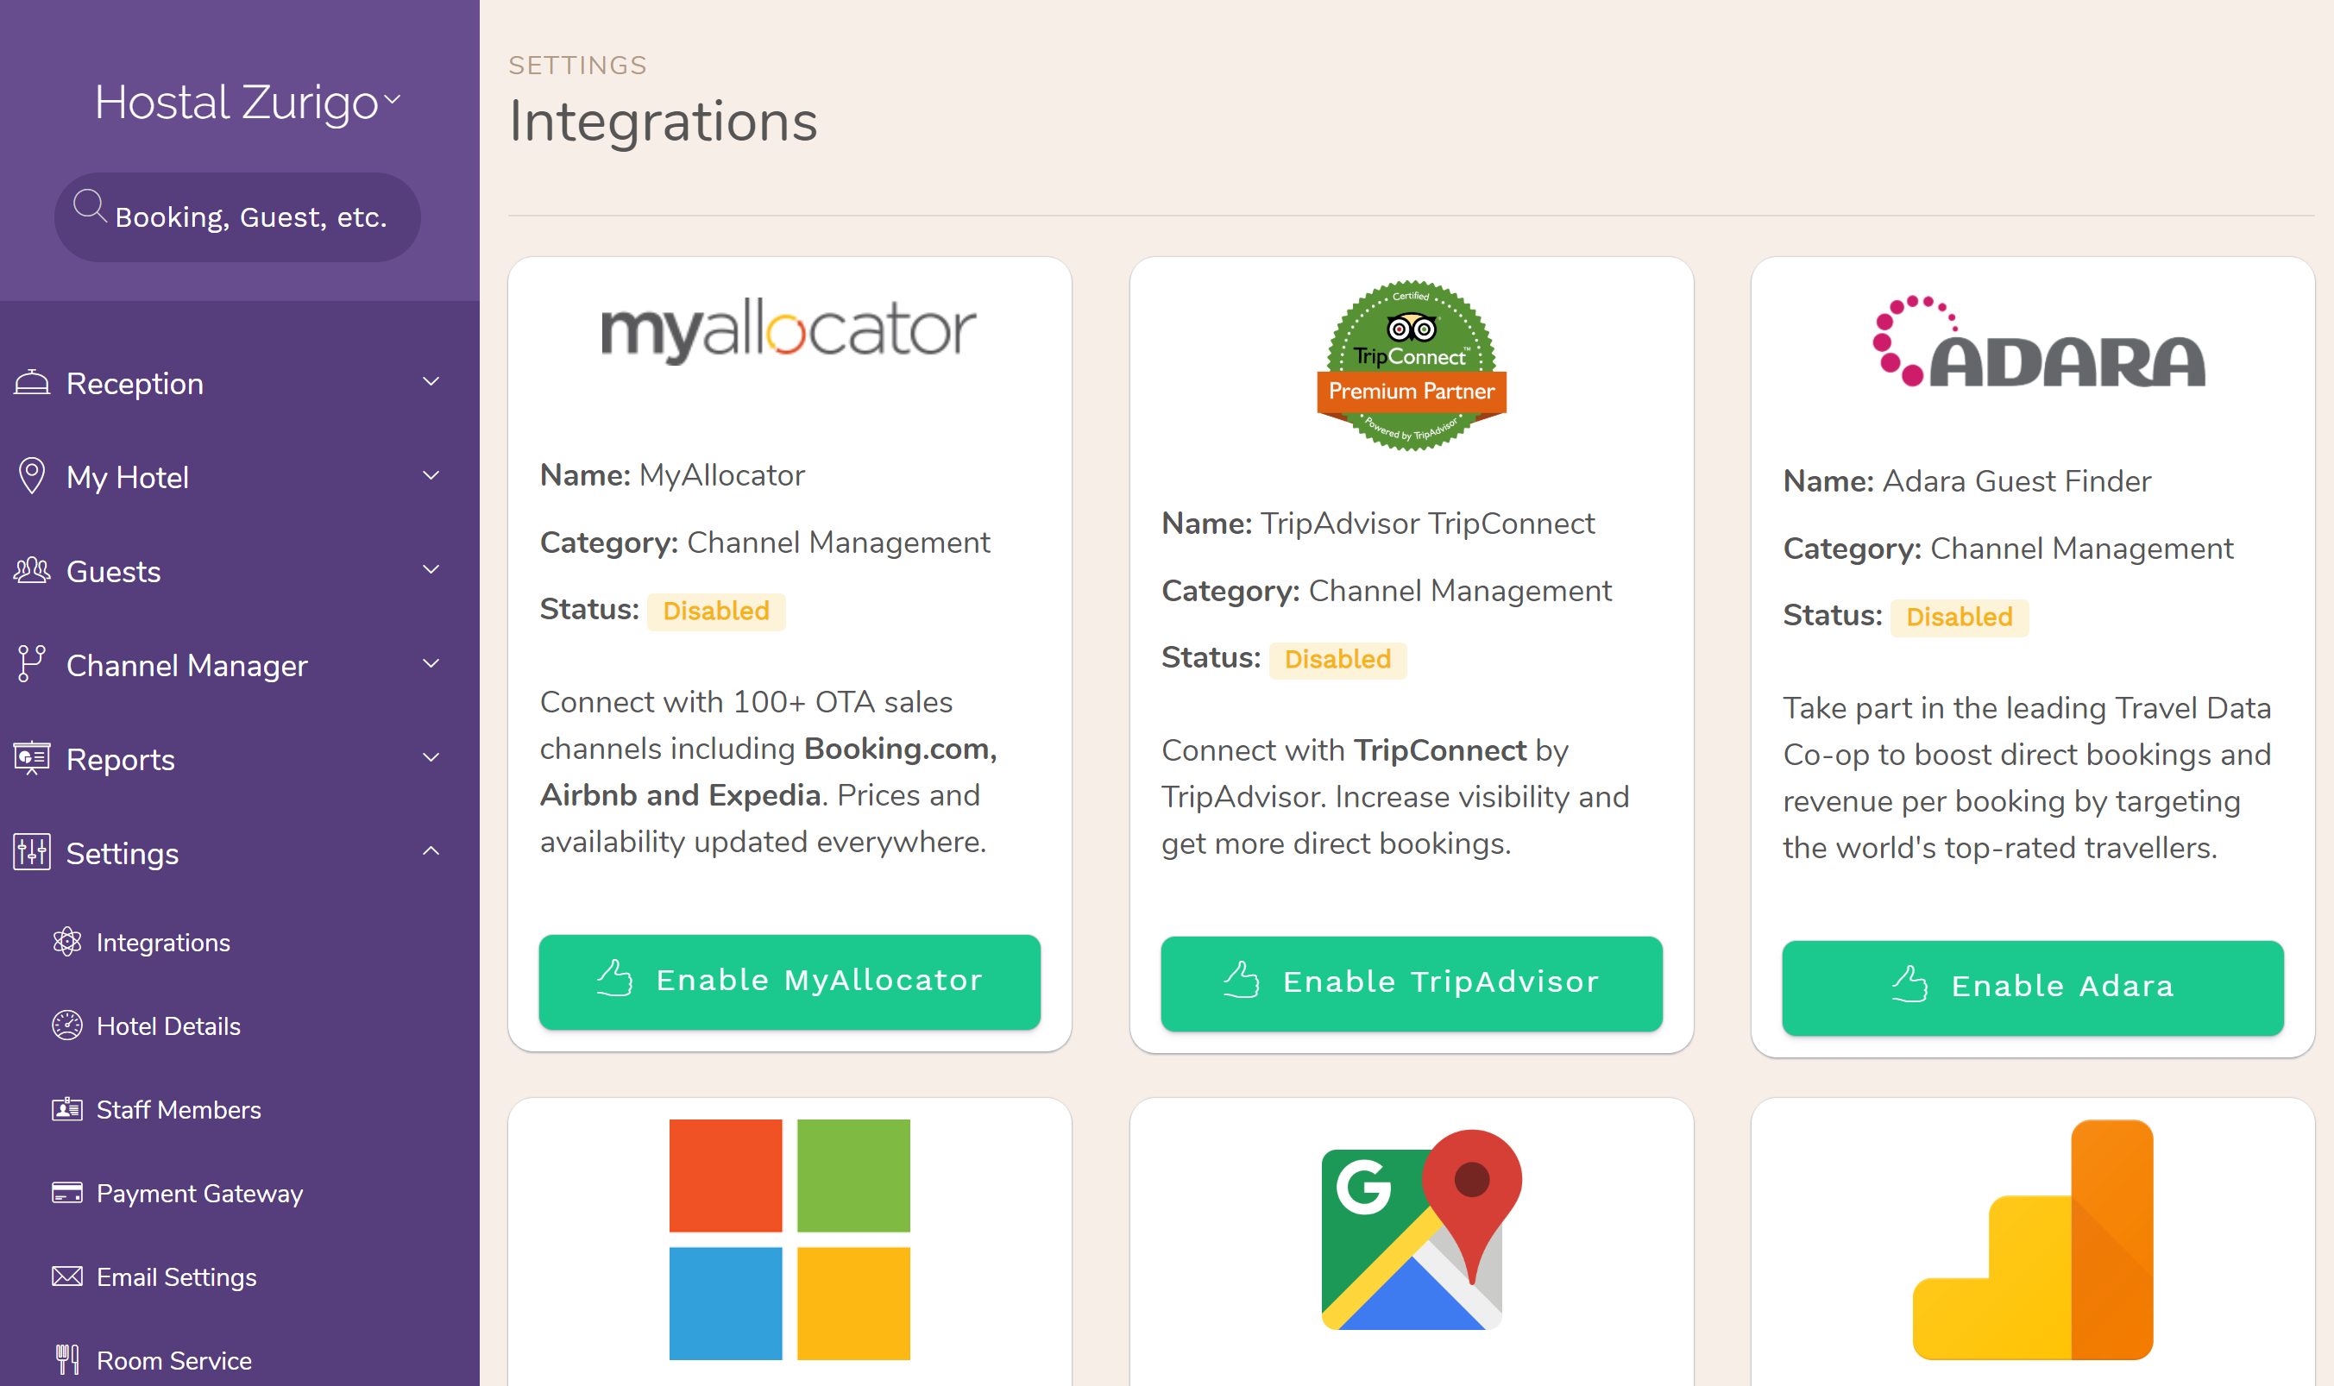Click 'Name: TripAdvisor TripConnect' text
The width and height of the screenshot is (2334, 1386).
(1378, 524)
